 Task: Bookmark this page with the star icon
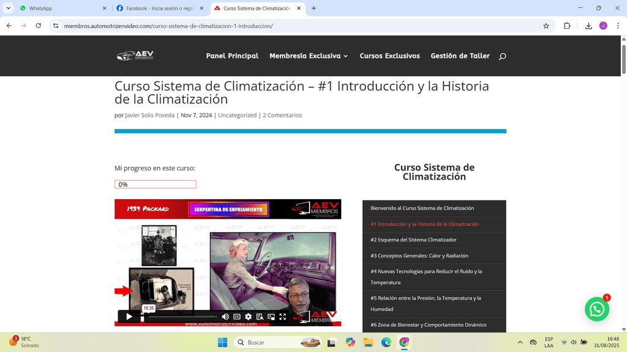(546, 26)
